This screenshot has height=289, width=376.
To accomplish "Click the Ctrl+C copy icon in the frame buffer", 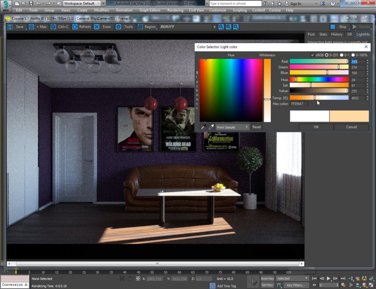I will point(53,27).
